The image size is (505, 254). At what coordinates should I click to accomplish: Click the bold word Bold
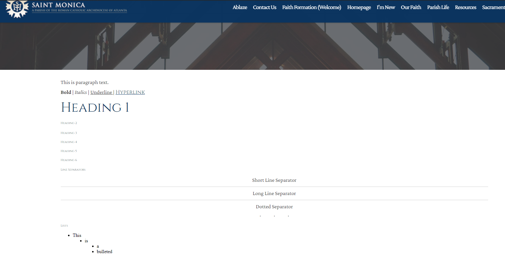click(66, 92)
